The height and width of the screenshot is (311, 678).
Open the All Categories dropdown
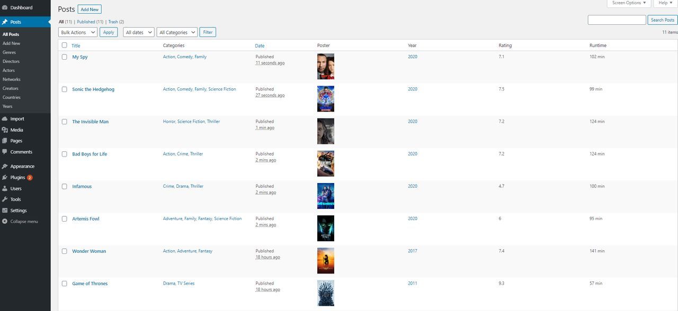pyautogui.click(x=177, y=32)
